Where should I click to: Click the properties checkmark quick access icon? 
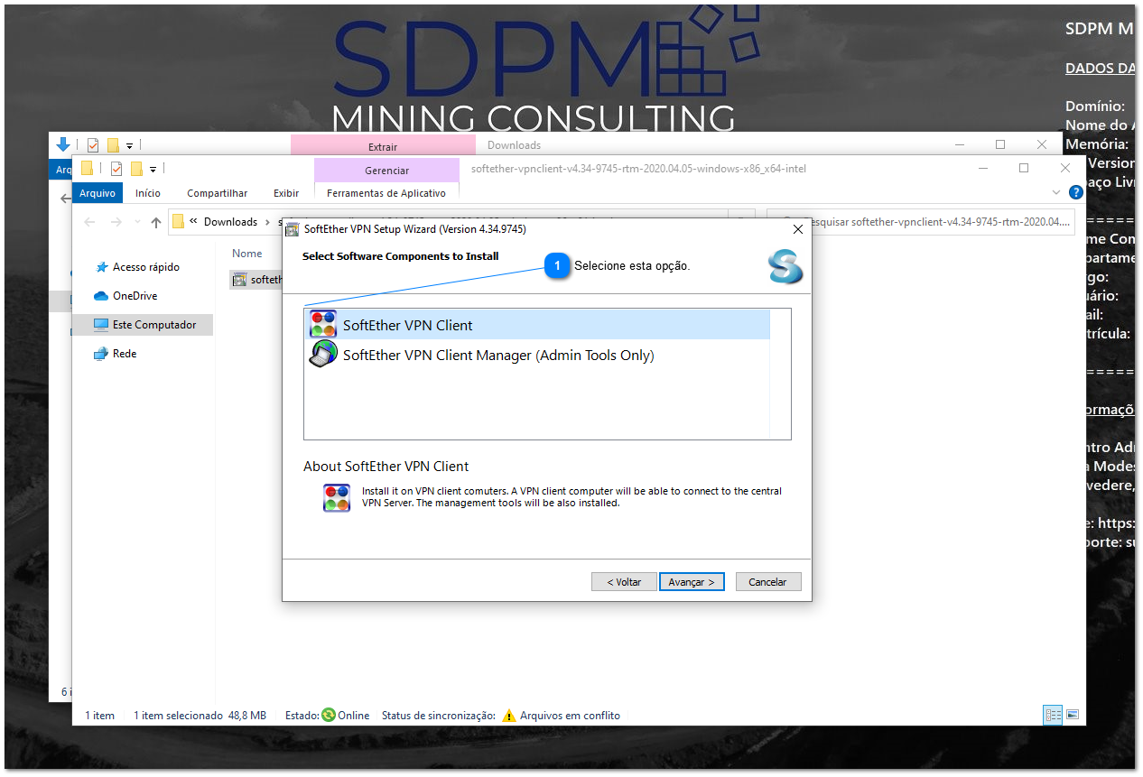[x=116, y=169]
